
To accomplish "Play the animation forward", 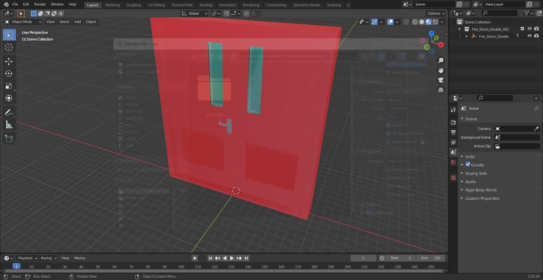I will pos(232,258).
